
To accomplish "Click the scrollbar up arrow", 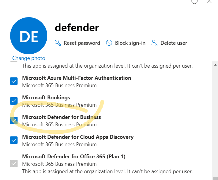I will tap(215, 65).
